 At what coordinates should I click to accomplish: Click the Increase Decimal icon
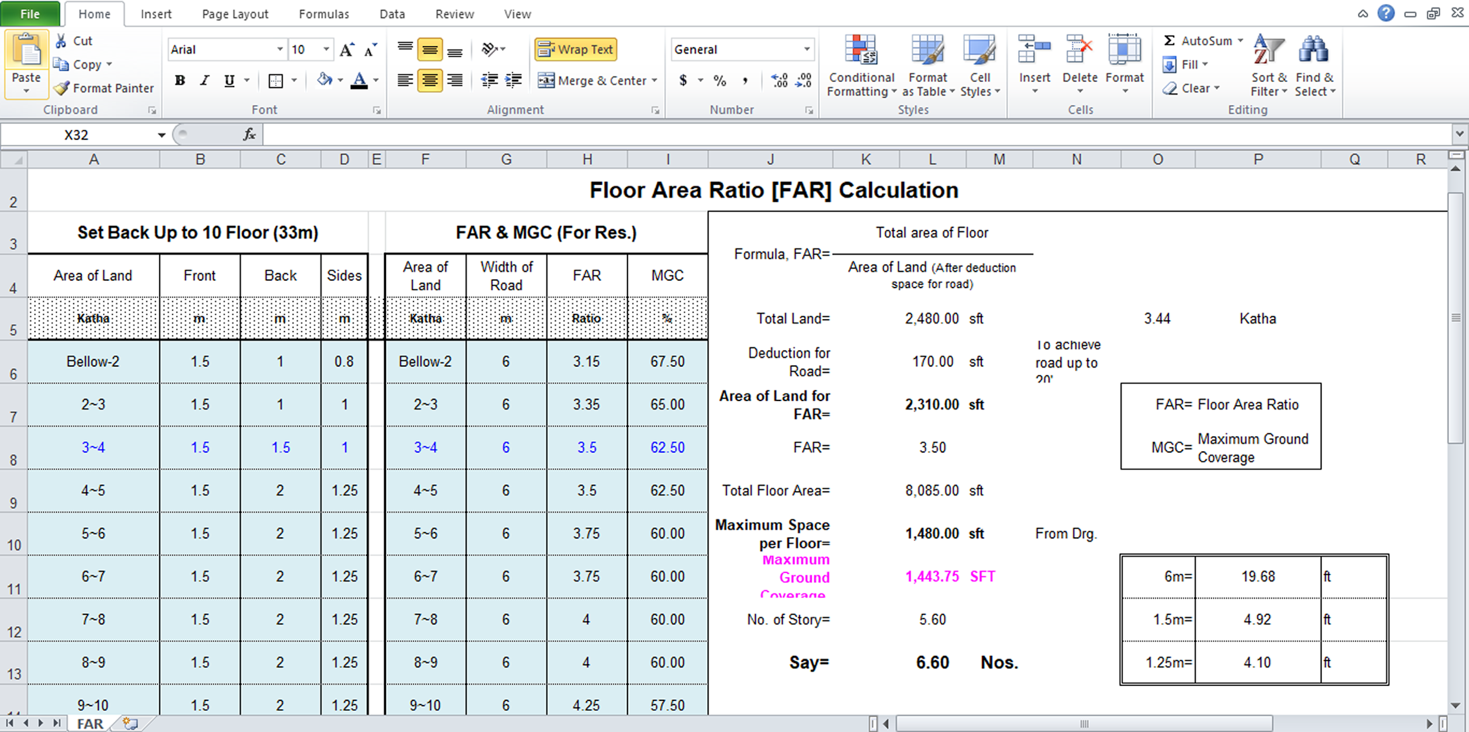[x=779, y=81]
